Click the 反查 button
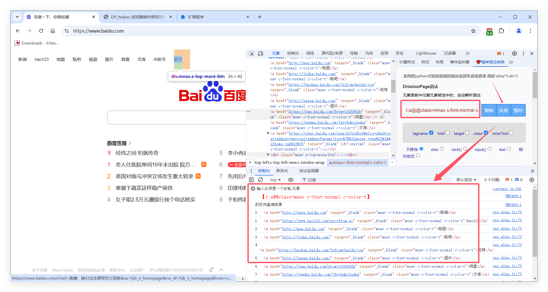The image size is (548, 292). (503, 110)
